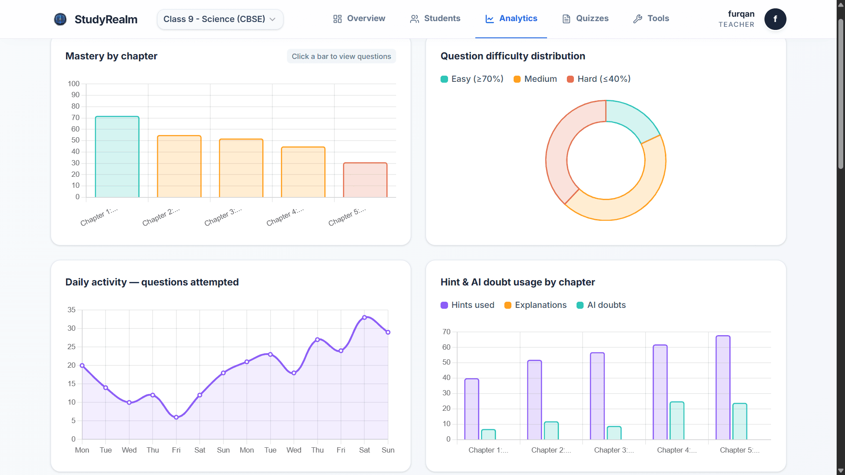Open the user avatar 'f' menu
This screenshot has height=475, width=845.
775,19
